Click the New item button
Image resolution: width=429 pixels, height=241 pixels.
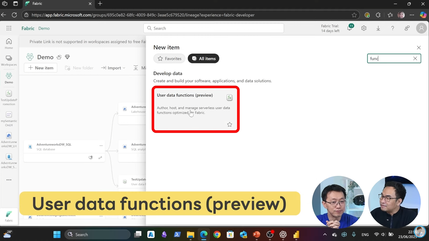[40, 68]
